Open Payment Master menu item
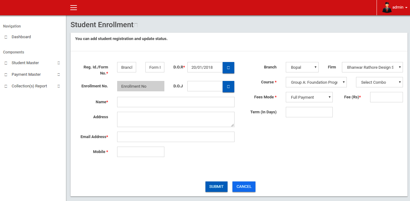The height and width of the screenshot is (201, 410). [x=26, y=75]
